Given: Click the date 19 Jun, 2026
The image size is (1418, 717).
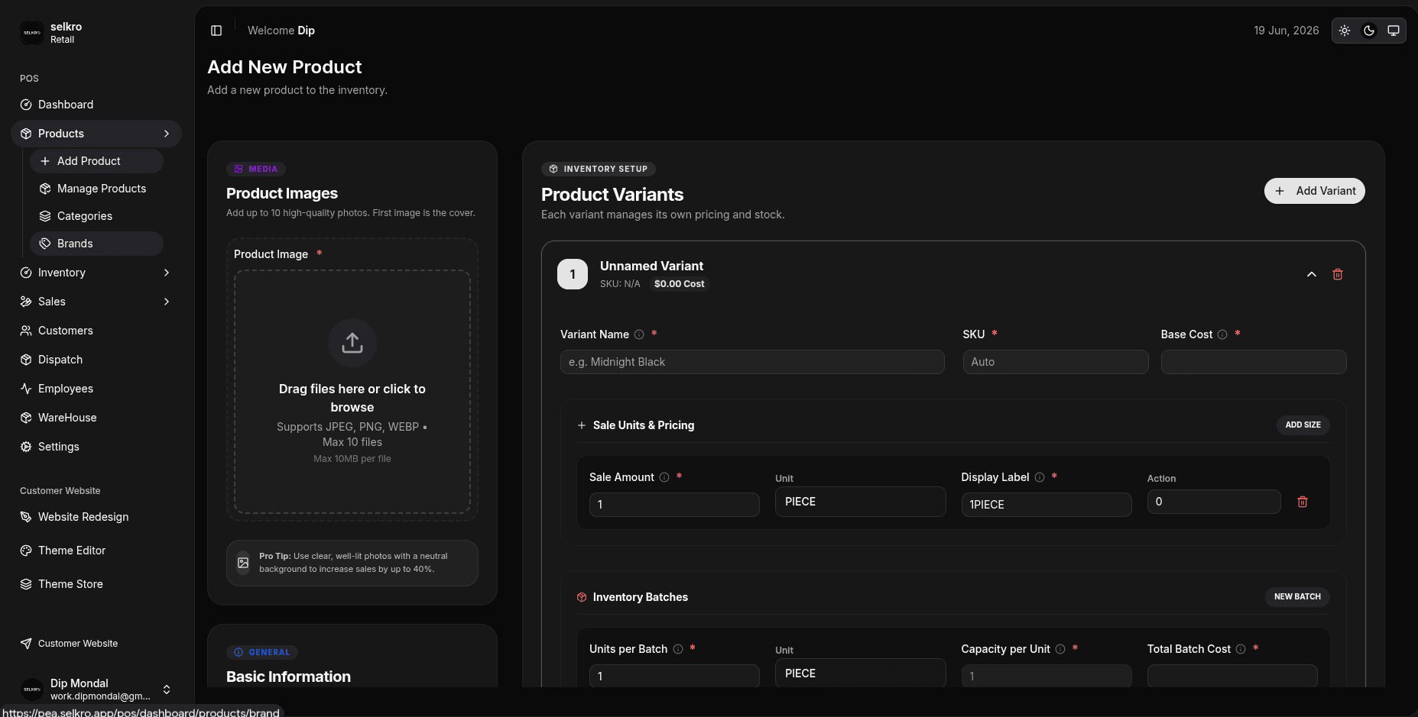Looking at the screenshot, I should [1286, 31].
